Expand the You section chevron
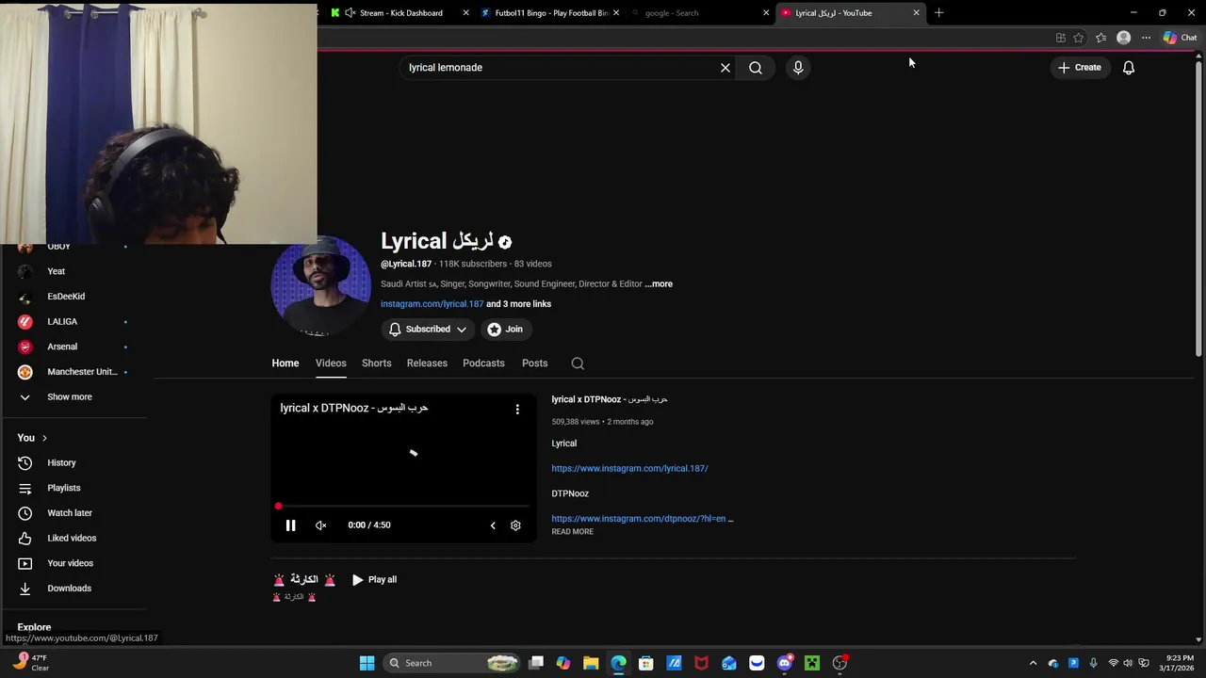 (x=44, y=438)
